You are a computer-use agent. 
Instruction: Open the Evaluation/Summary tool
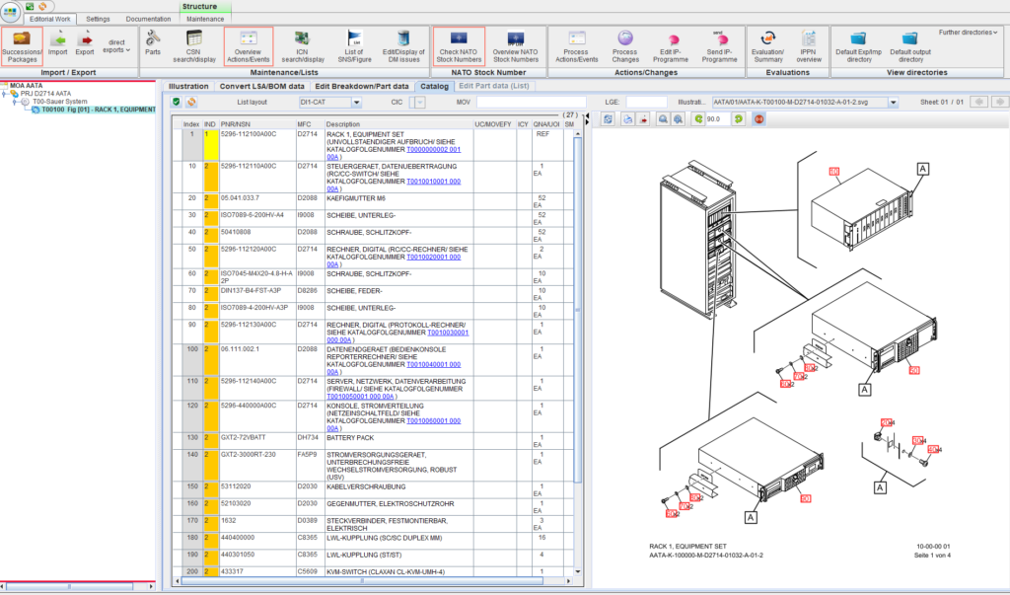767,46
